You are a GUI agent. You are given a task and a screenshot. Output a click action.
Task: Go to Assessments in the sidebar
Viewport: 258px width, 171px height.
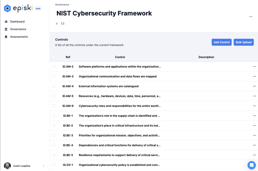(x=19, y=37)
